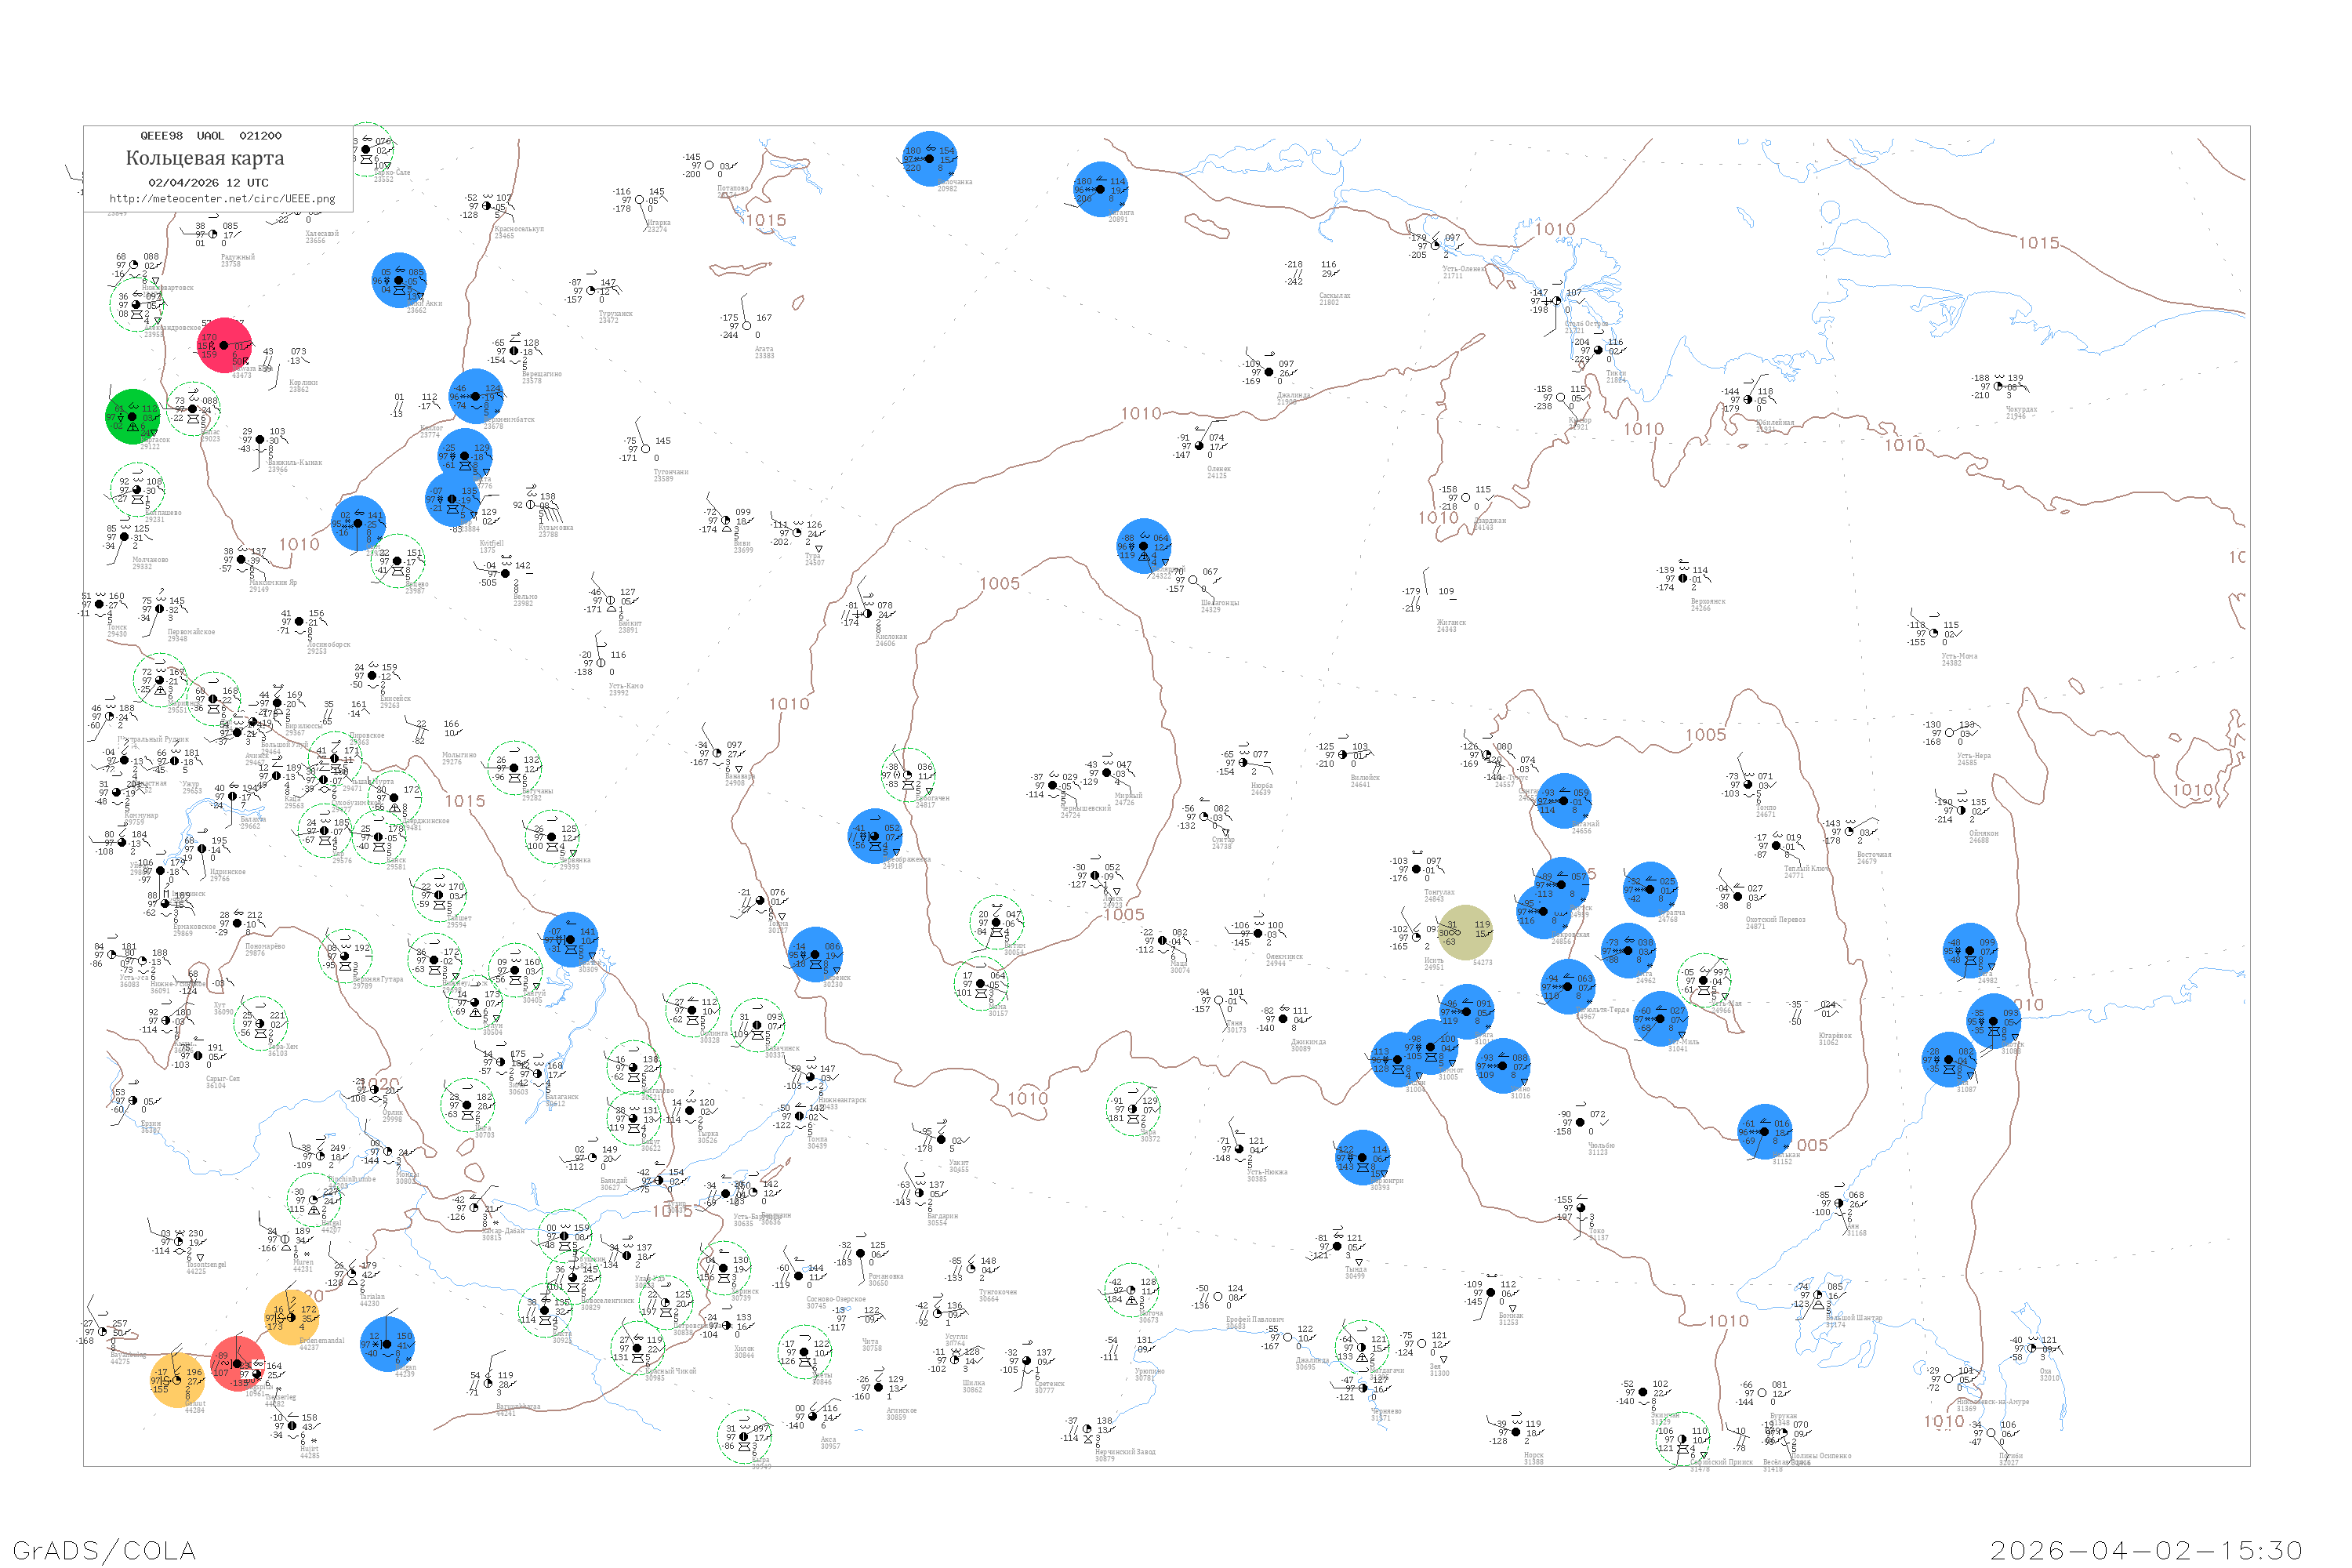Select the green filled Каргасок station circle

(x=133, y=417)
